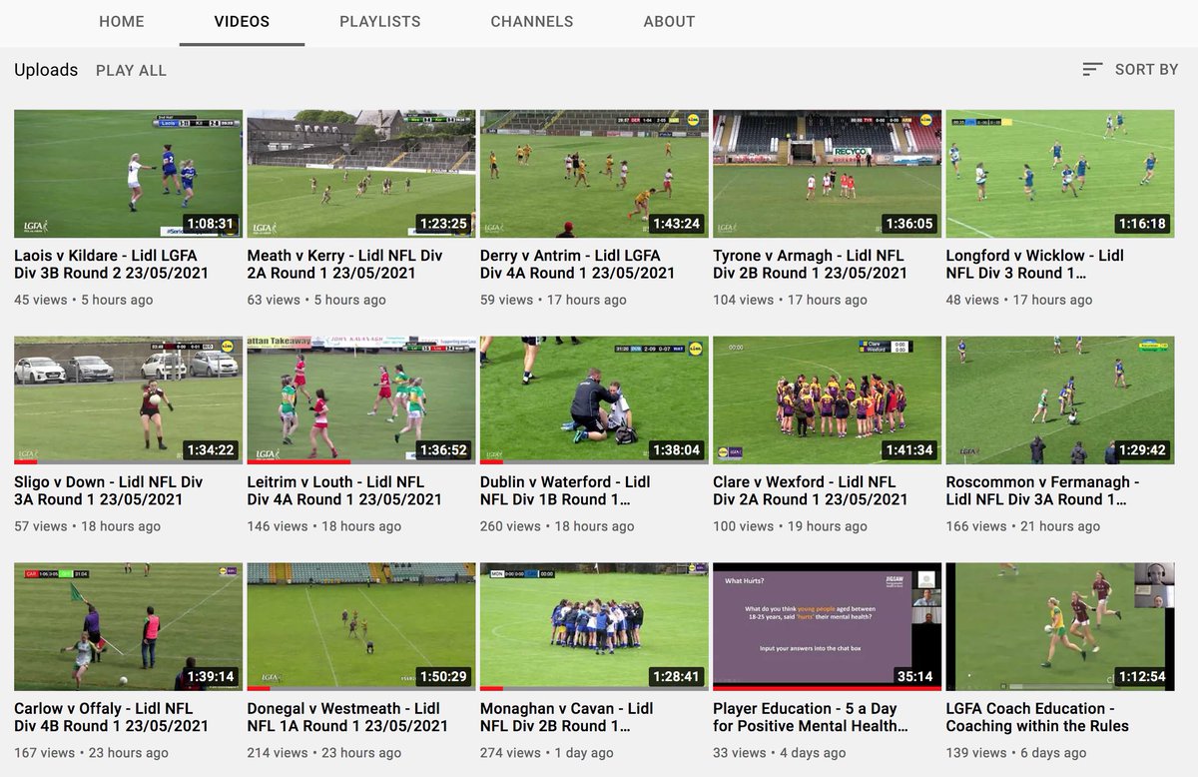1198x777 pixels.
Task: Open Longford v Wicklow video thumbnail
Action: point(1060,174)
